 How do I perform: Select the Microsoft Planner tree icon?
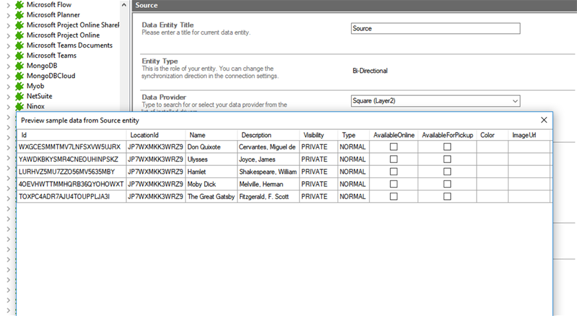tap(19, 14)
